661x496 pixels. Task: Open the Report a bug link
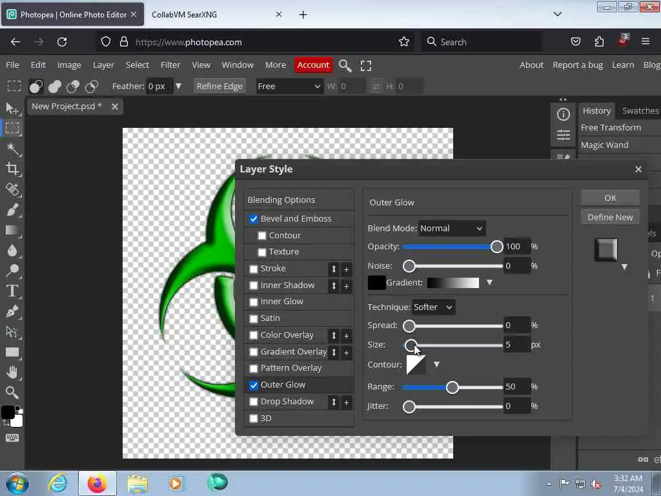click(x=578, y=65)
